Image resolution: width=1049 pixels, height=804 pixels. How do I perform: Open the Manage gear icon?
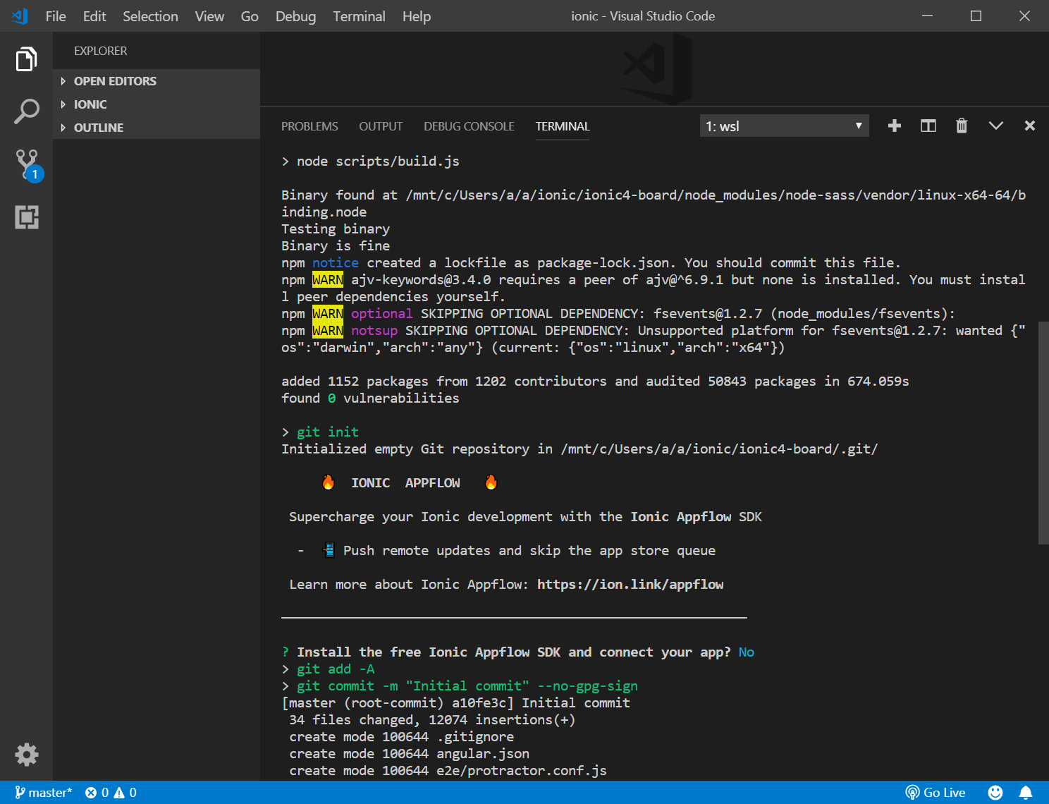click(x=26, y=755)
